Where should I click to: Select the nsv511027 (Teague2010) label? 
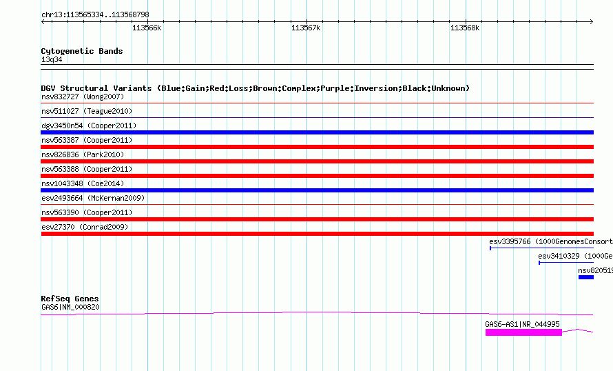87,111
